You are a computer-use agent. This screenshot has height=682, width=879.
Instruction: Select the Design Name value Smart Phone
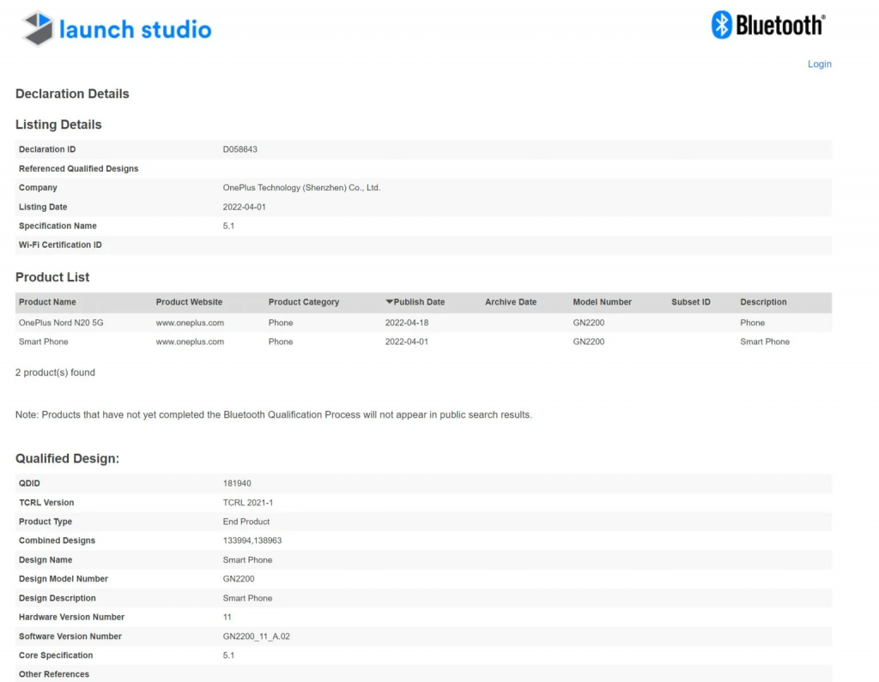coord(247,560)
